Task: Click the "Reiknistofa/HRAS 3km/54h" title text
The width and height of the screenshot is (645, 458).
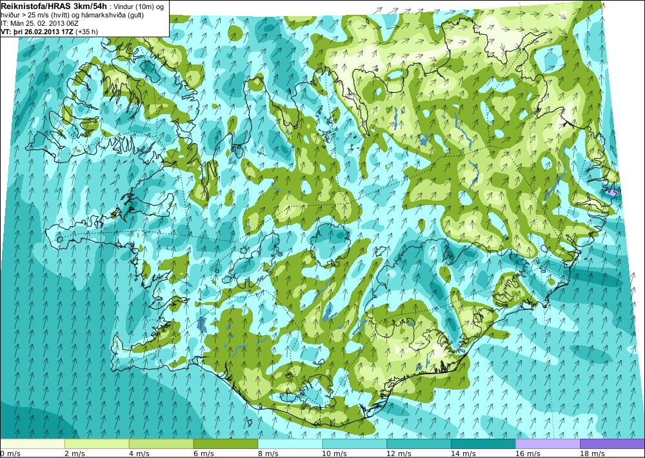Action: 54,6
